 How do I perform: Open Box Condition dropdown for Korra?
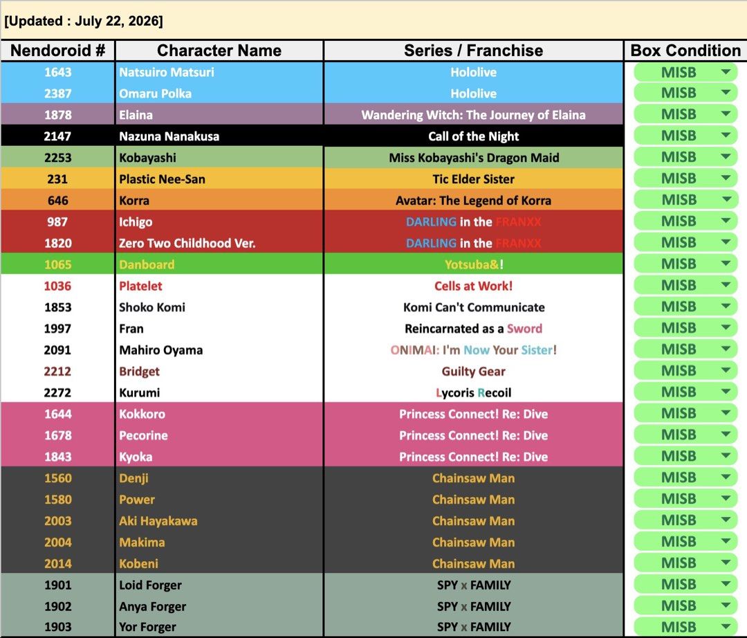click(726, 200)
